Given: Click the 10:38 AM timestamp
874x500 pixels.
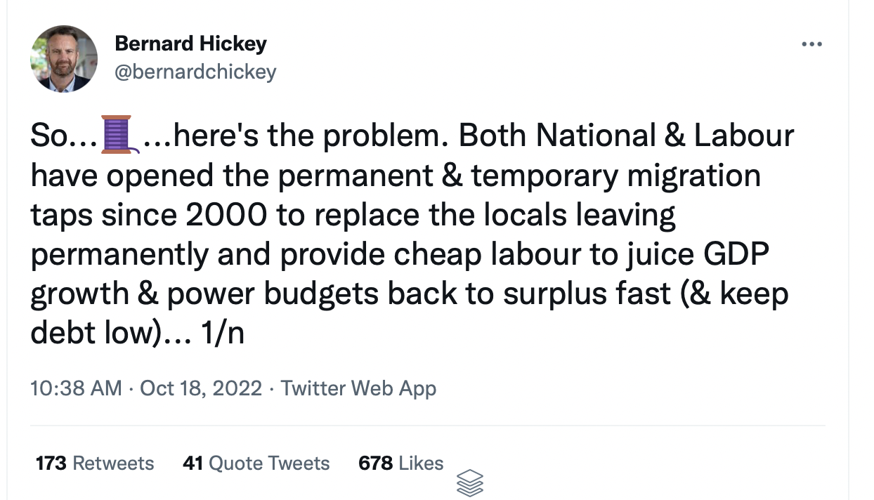Looking at the screenshot, I should [76, 388].
